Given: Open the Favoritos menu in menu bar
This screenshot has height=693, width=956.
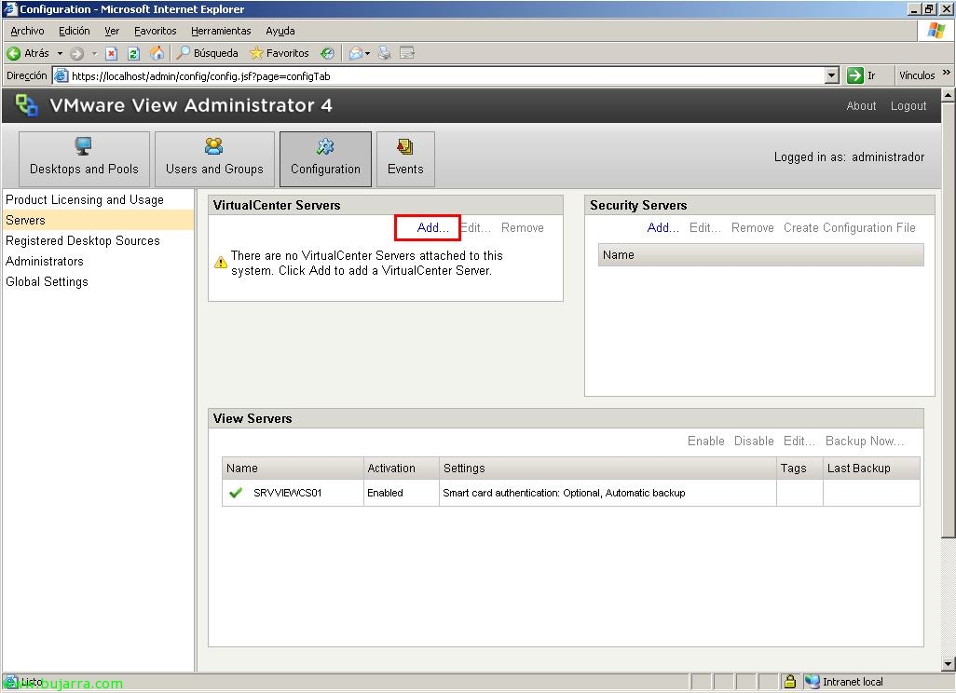Looking at the screenshot, I should (x=155, y=31).
